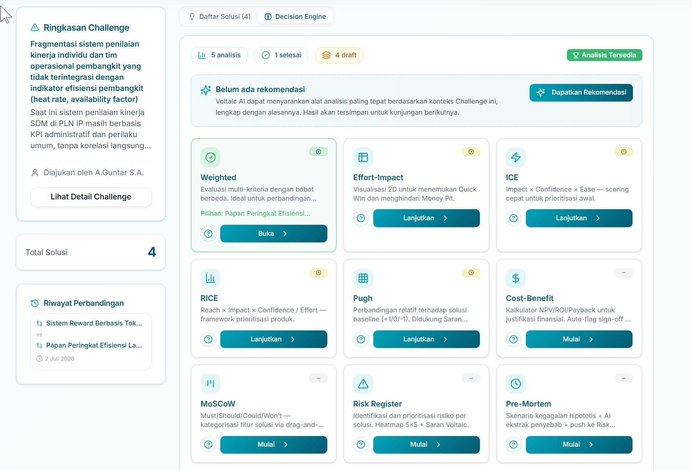Click the RICE bar chart icon

point(210,278)
